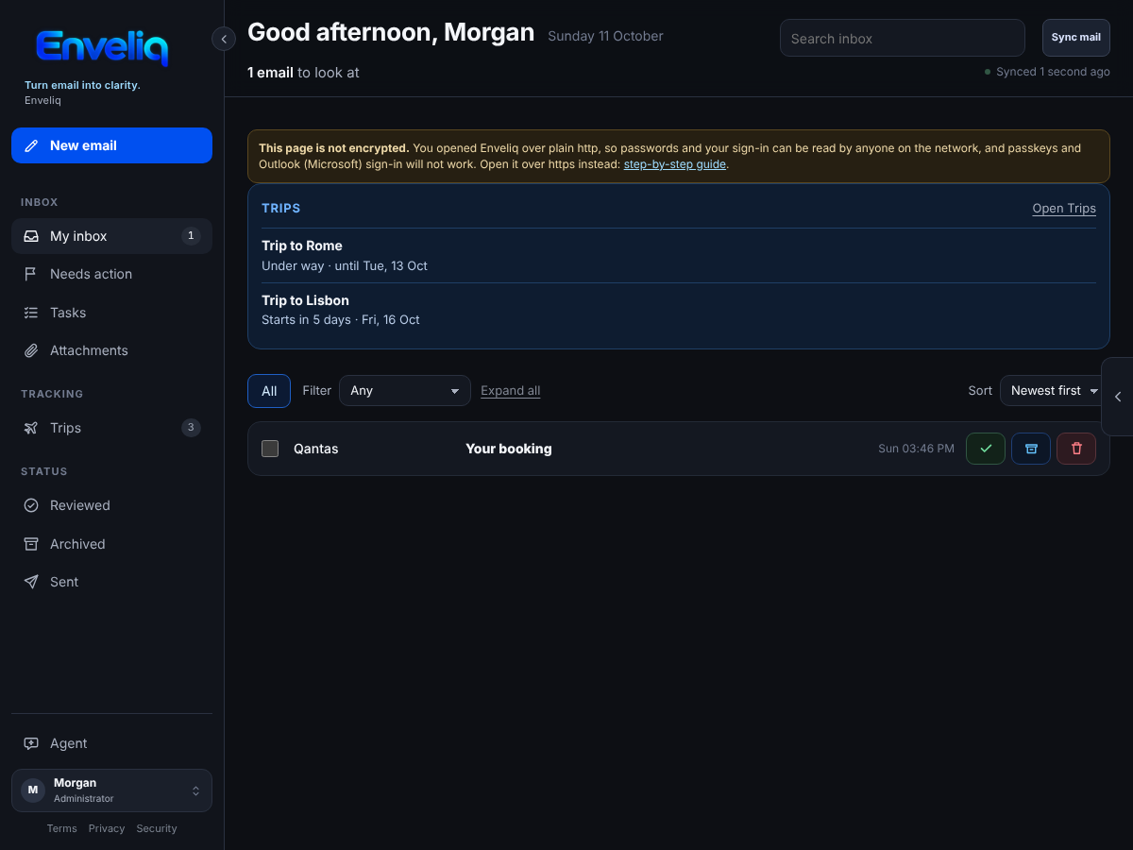Focus the Search inbox field

coord(903,38)
